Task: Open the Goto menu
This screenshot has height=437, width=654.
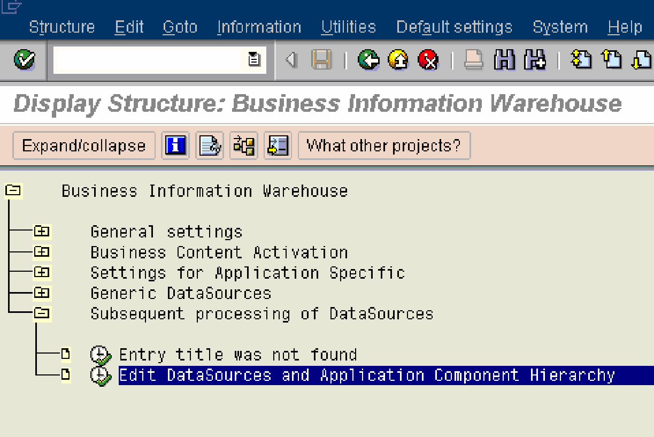Action: pyautogui.click(x=180, y=27)
